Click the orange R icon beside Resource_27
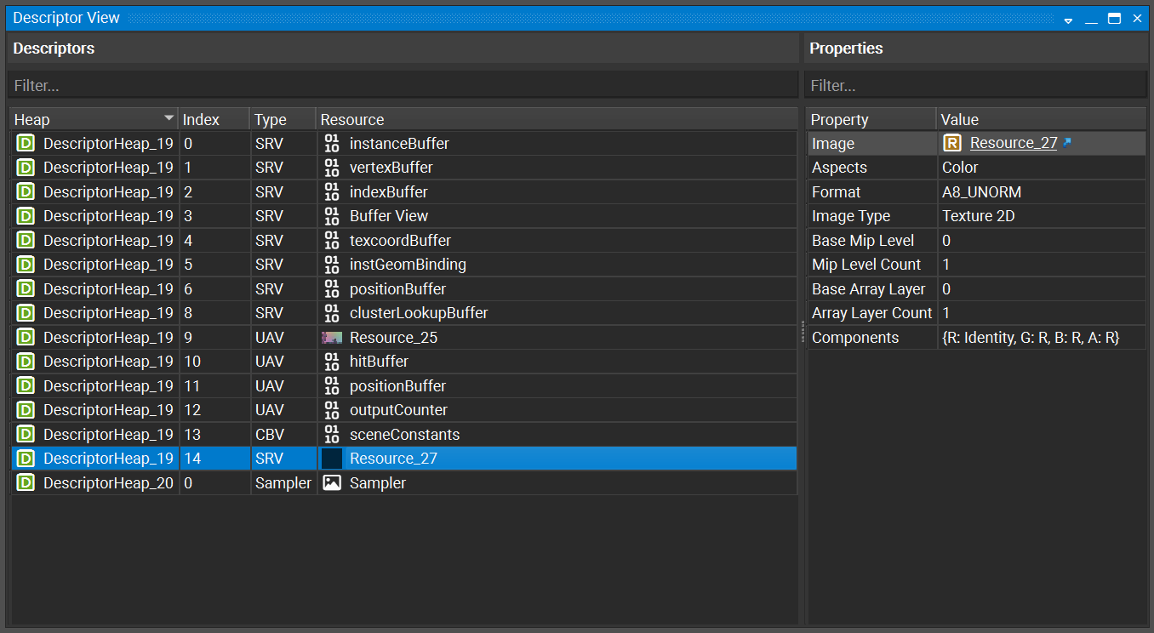1154x633 pixels. click(952, 143)
